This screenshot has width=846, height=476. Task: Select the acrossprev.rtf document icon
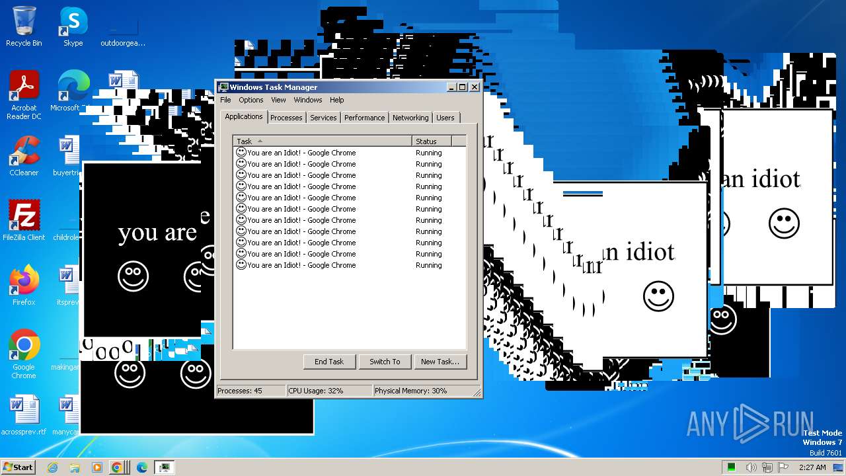point(24,415)
